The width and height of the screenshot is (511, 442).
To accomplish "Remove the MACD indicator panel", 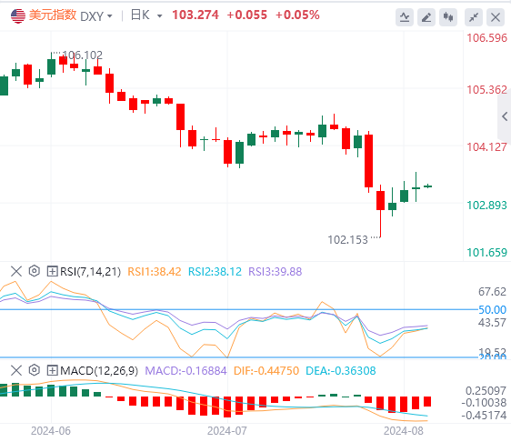I will tap(16, 371).
